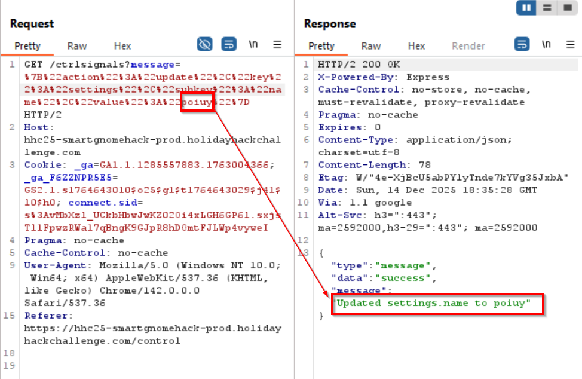
Task: Switch to top/bottom split layout icon
Action: [x=547, y=8]
